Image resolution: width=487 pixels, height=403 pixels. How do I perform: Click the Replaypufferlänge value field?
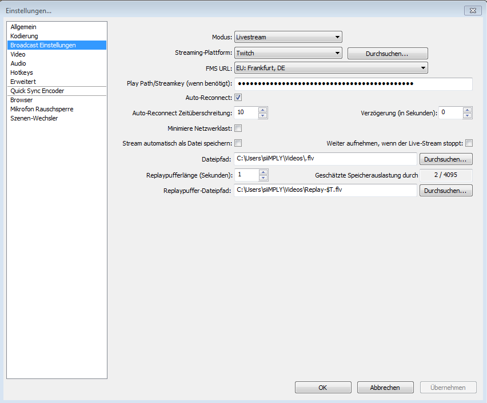point(246,175)
